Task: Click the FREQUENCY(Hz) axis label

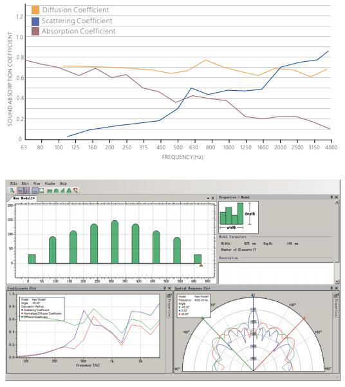Action: 182,157
